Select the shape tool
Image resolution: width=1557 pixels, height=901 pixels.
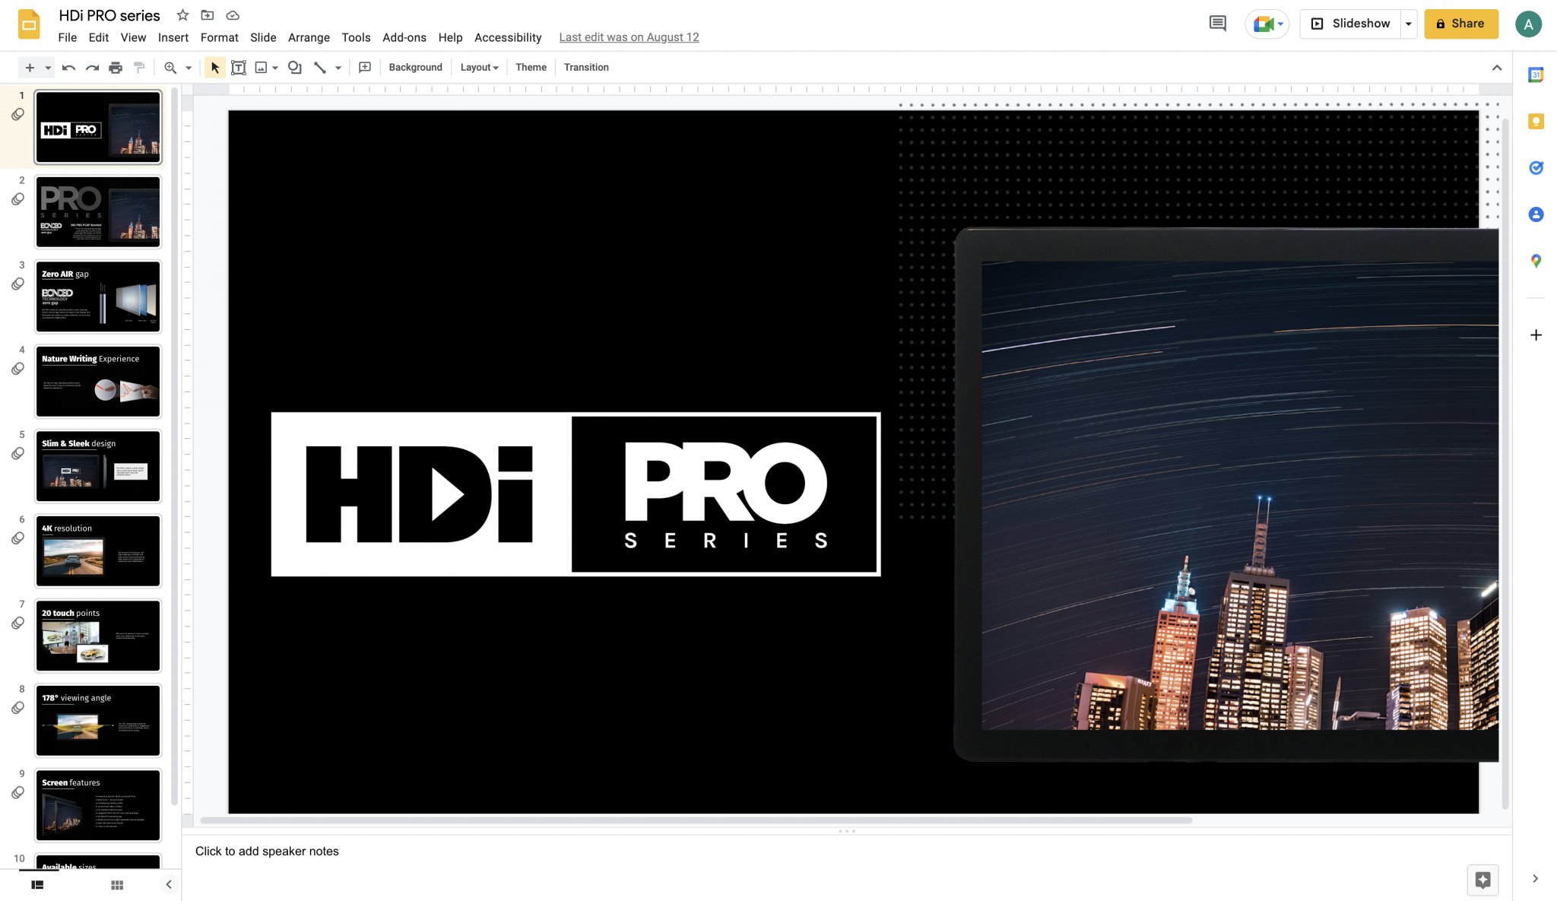294,67
